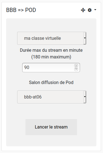The image size is (103, 153).
Task: Click blank space between the title and move icon
Action: coord(58,10)
